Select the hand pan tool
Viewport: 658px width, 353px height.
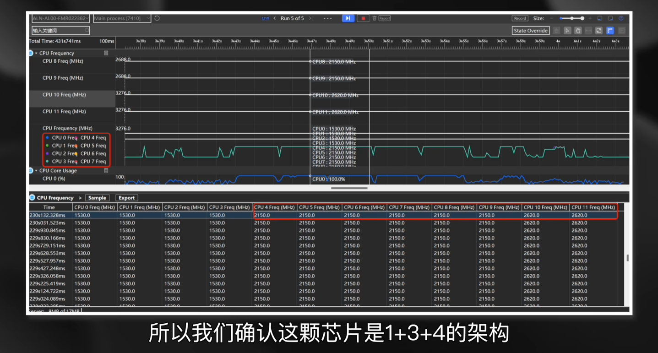(578, 31)
